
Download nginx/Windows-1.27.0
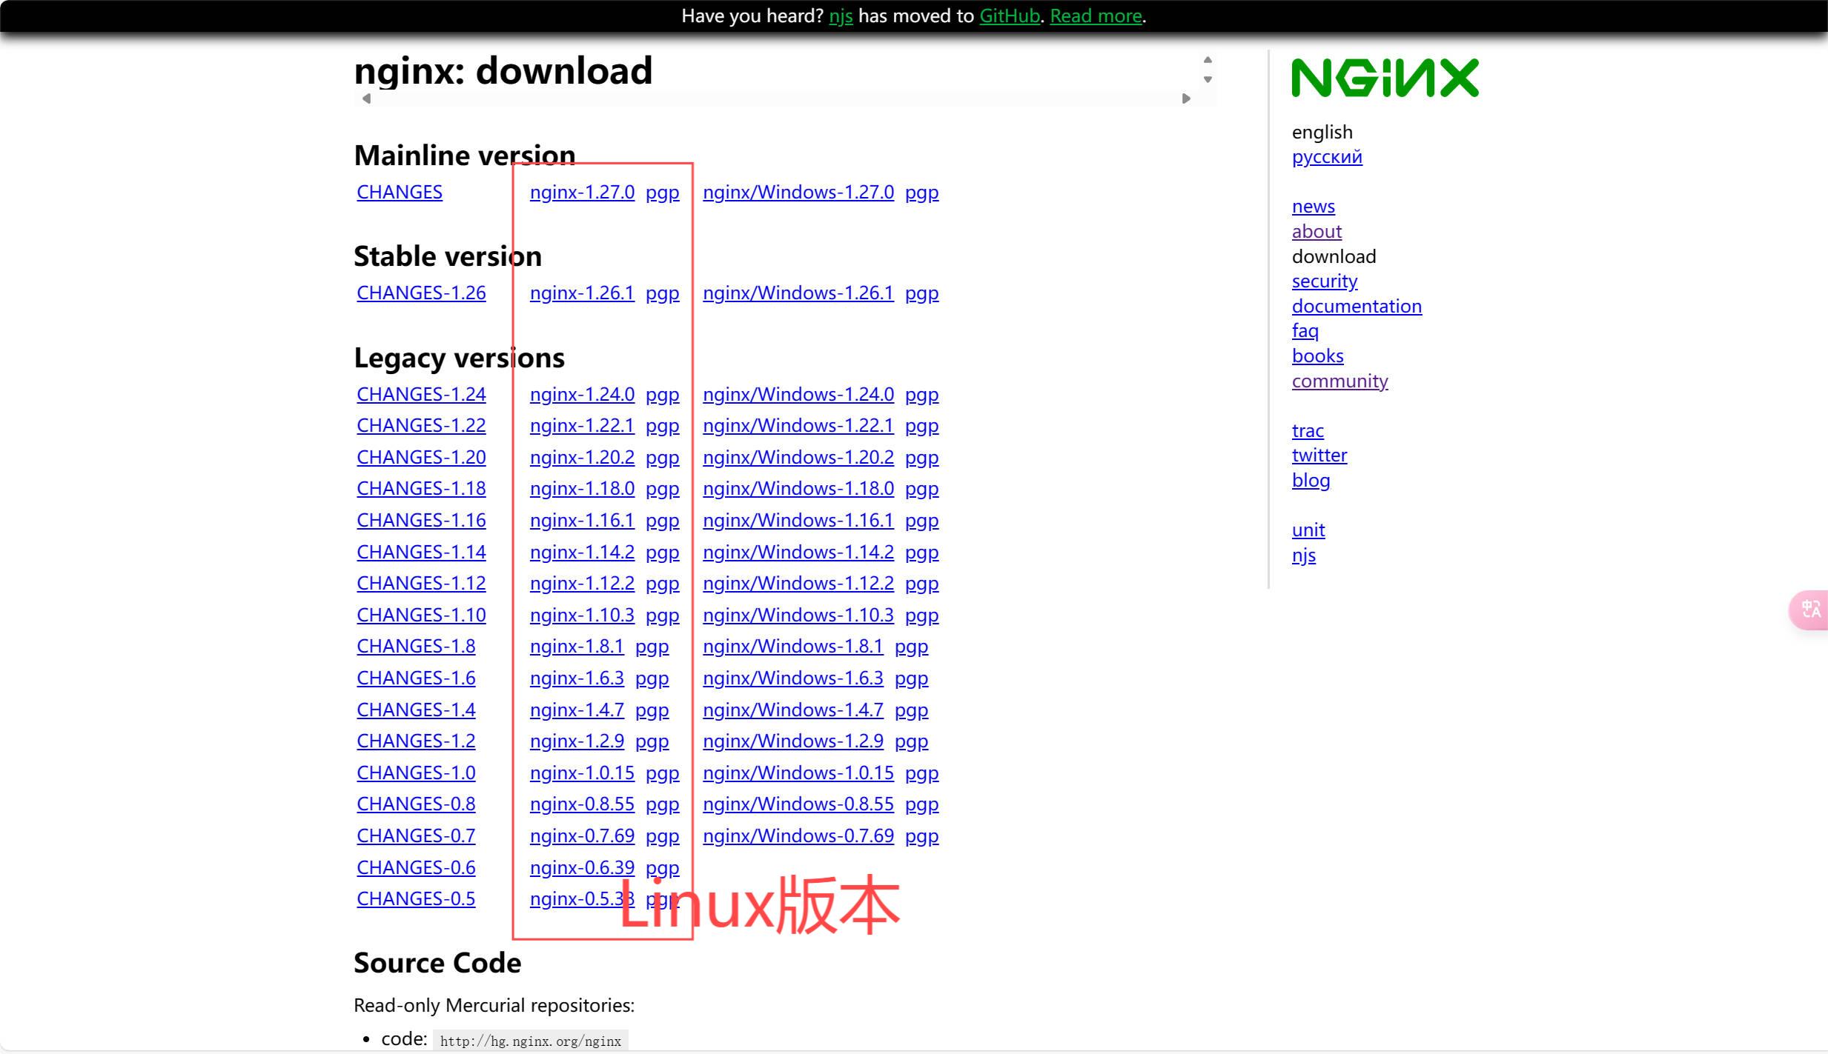[x=798, y=193]
